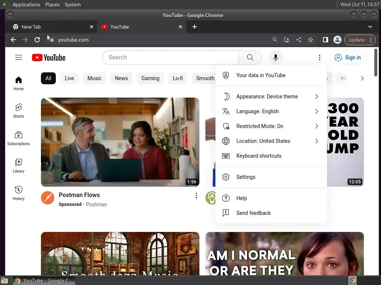Filter videos by News chip

pos(121,78)
